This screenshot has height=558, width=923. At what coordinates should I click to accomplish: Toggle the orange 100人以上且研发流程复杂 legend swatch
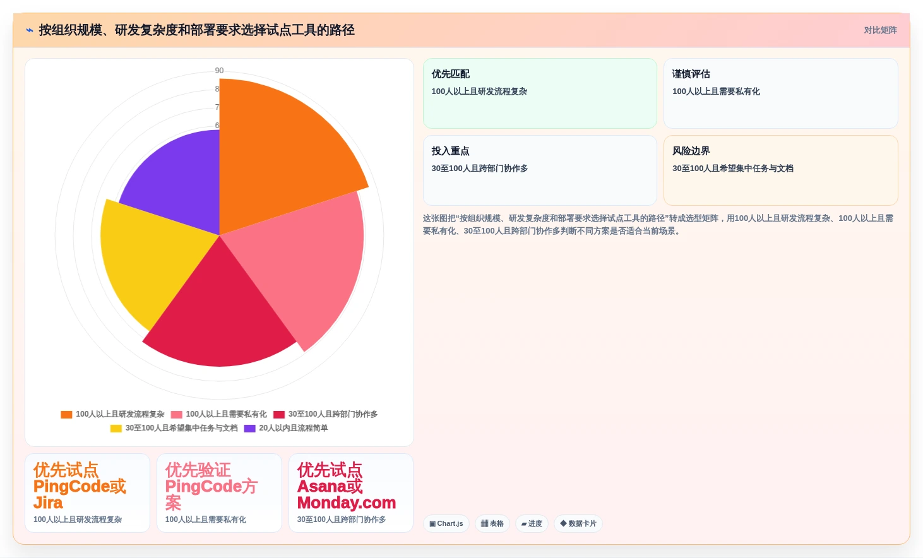click(66, 415)
